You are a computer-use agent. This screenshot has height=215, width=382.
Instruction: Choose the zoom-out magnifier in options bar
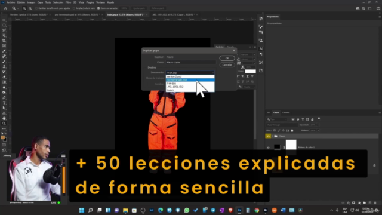30,8
